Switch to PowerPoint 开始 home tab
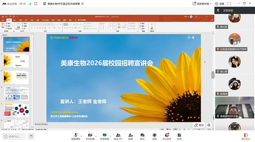 point(9,20)
